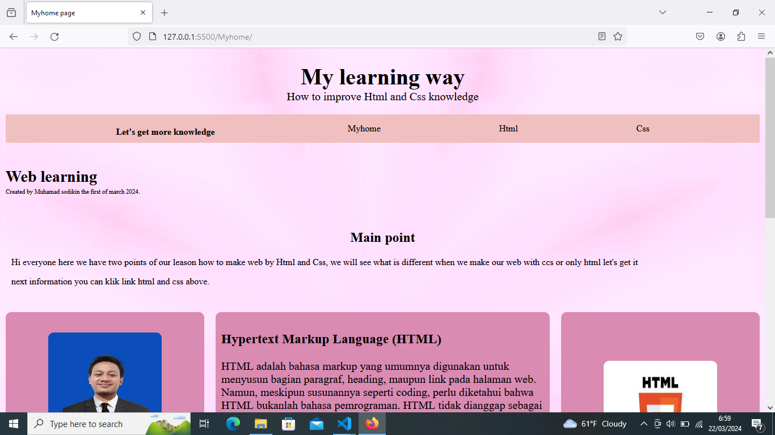The height and width of the screenshot is (435, 775).
Task: Save page to Pocket
Action: 700,37
